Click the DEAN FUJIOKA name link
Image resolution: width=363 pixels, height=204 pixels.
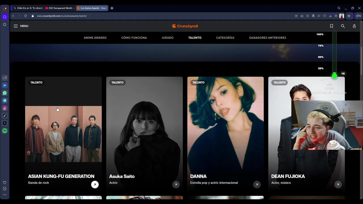point(288,176)
